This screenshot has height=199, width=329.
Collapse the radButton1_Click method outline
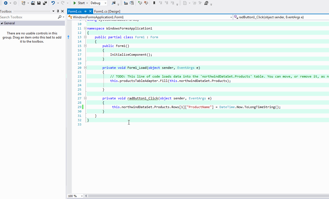coord(85,98)
